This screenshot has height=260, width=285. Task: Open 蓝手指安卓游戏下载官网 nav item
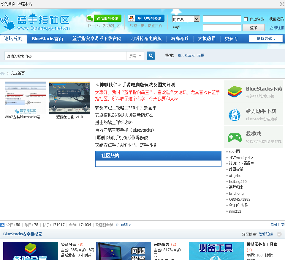(97, 39)
